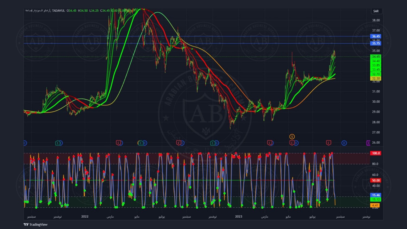Screen dimensions: 407x229
Task: Click the 2023 year label on time axis
Action: point(239,216)
